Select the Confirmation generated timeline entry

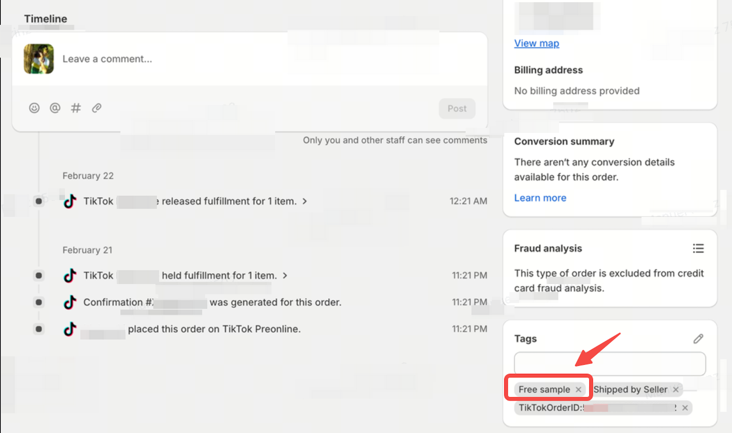pyautogui.click(x=212, y=302)
